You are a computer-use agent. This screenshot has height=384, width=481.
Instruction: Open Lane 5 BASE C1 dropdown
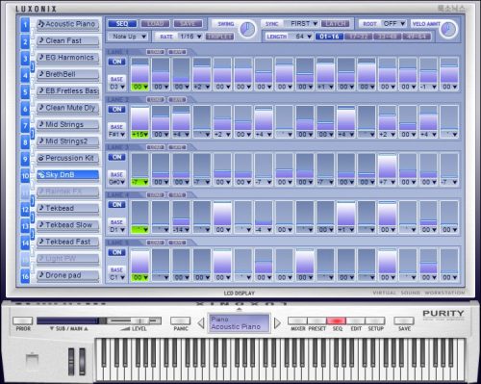click(x=117, y=277)
